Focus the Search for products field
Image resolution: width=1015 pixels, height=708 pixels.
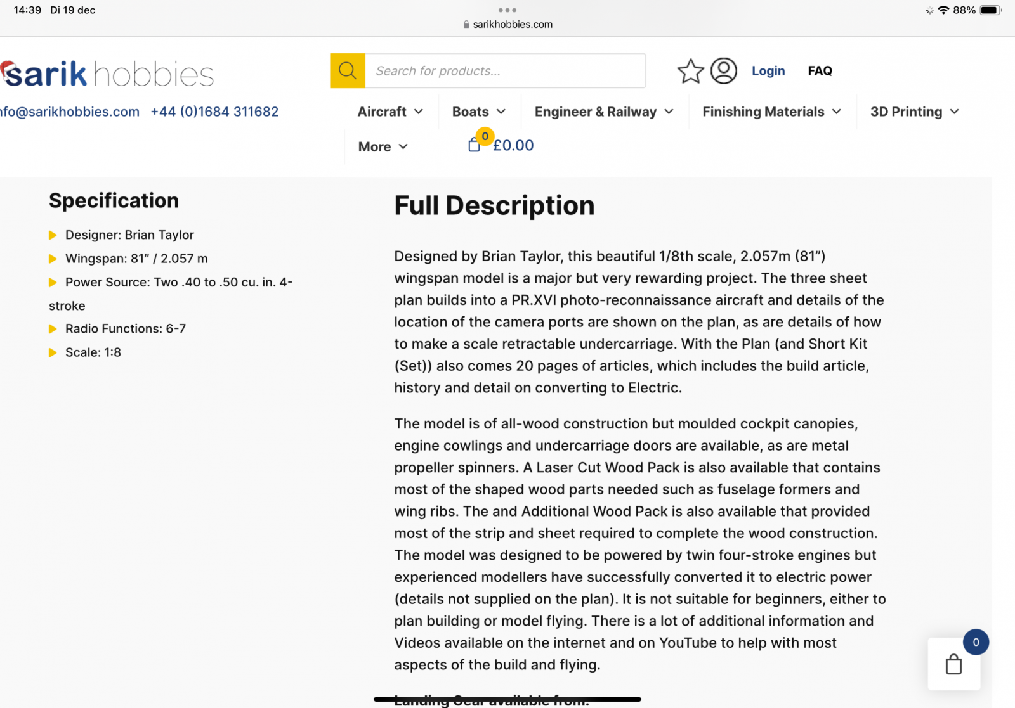click(x=505, y=71)
